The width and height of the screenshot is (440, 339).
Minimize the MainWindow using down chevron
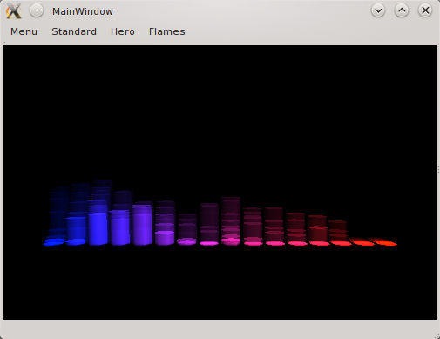[x=378, y=10]
